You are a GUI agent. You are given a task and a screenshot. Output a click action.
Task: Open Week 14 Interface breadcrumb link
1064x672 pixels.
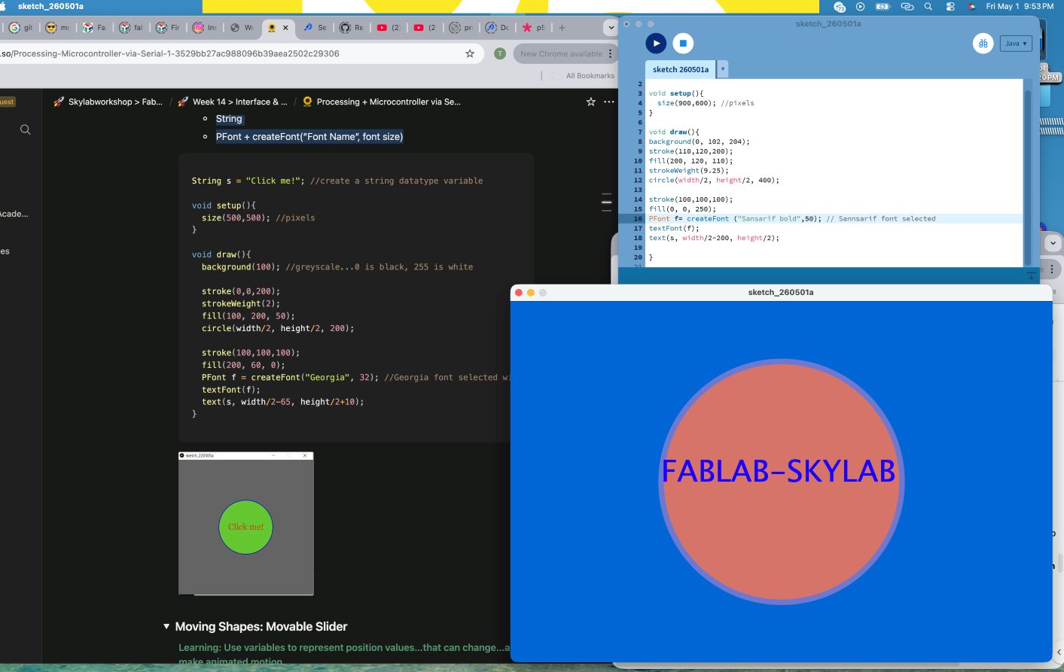(x=233, y=102)
